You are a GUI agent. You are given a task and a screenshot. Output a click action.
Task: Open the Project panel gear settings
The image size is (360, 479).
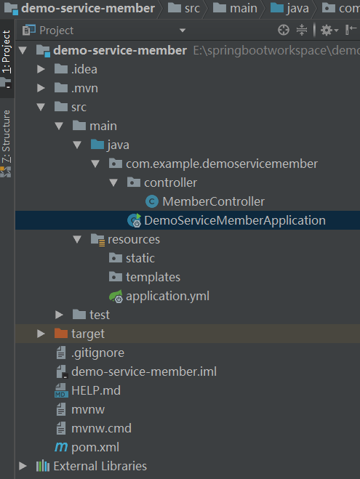(x=329, y=31)
